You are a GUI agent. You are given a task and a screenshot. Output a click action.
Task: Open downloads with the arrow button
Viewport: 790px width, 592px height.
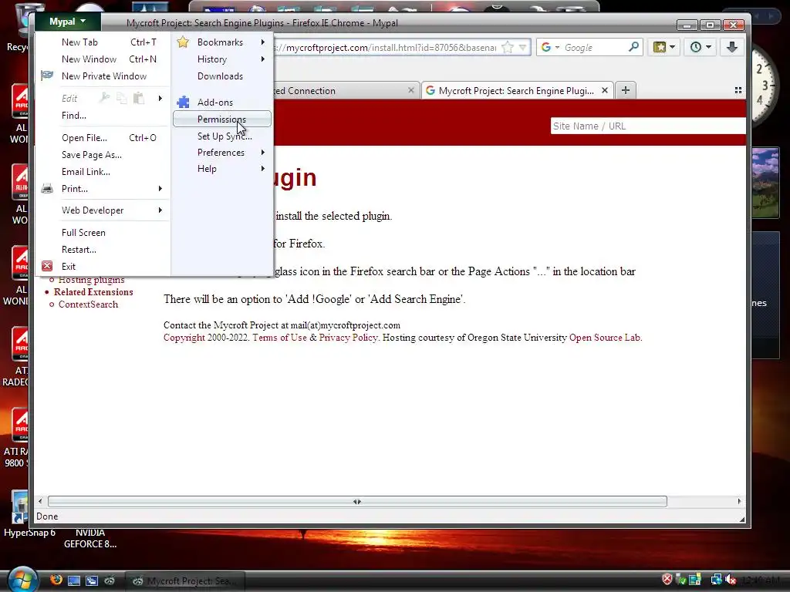[x=731, y=47]
